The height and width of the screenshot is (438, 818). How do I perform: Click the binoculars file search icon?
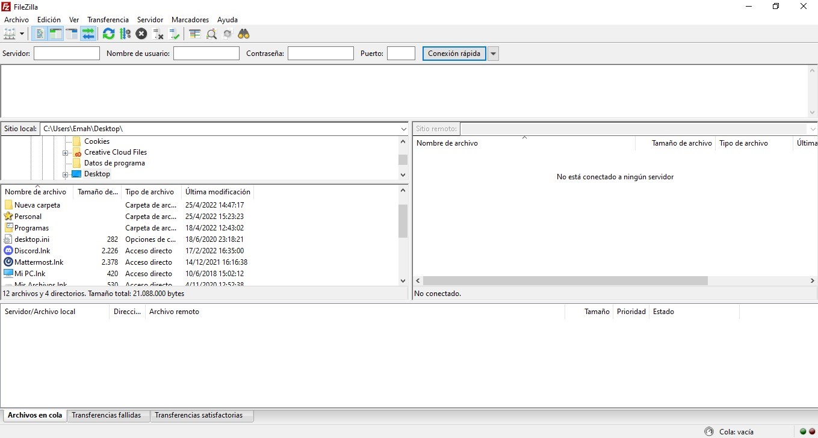click(244, 34)
